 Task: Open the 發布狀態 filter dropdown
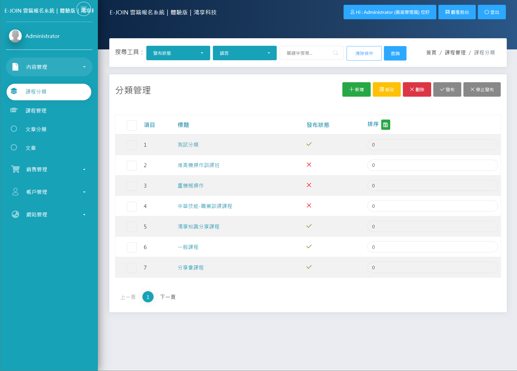178,53
